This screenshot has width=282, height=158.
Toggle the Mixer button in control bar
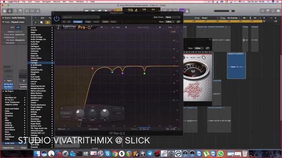tap(32, 11)
